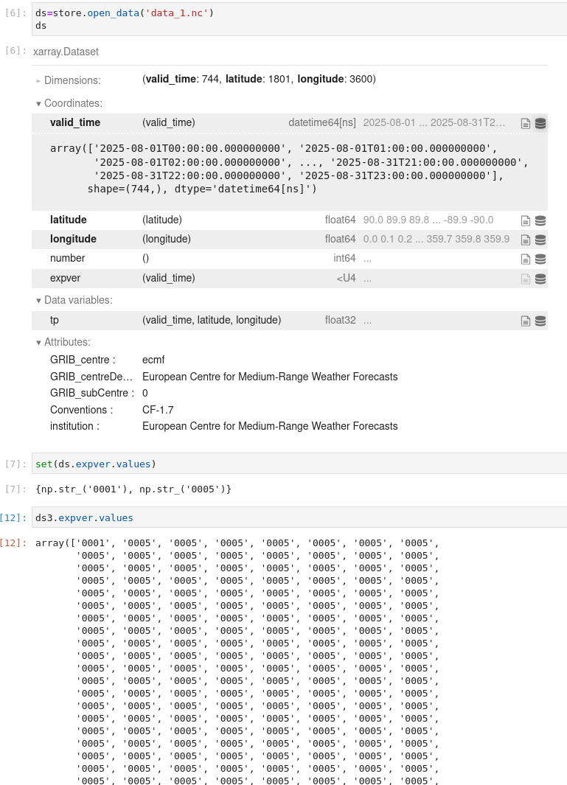Collapse the Data variables section
The image size is (567, 785).
(x=74, y=301)
